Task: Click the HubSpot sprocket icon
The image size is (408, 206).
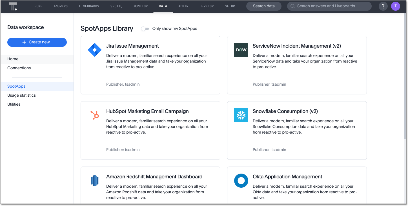Action: (95, 115)
